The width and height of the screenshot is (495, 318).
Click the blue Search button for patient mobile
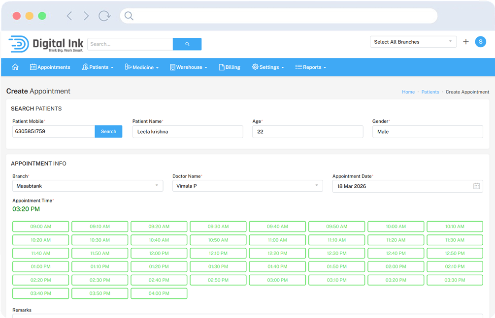click(x=108, y=131)
